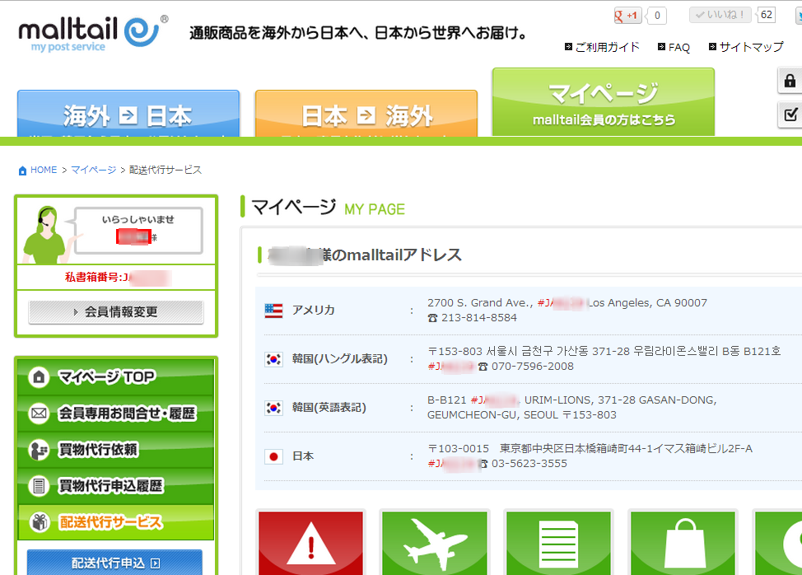
Task: Click the like count box showing 62
Action: click(767, 15)
